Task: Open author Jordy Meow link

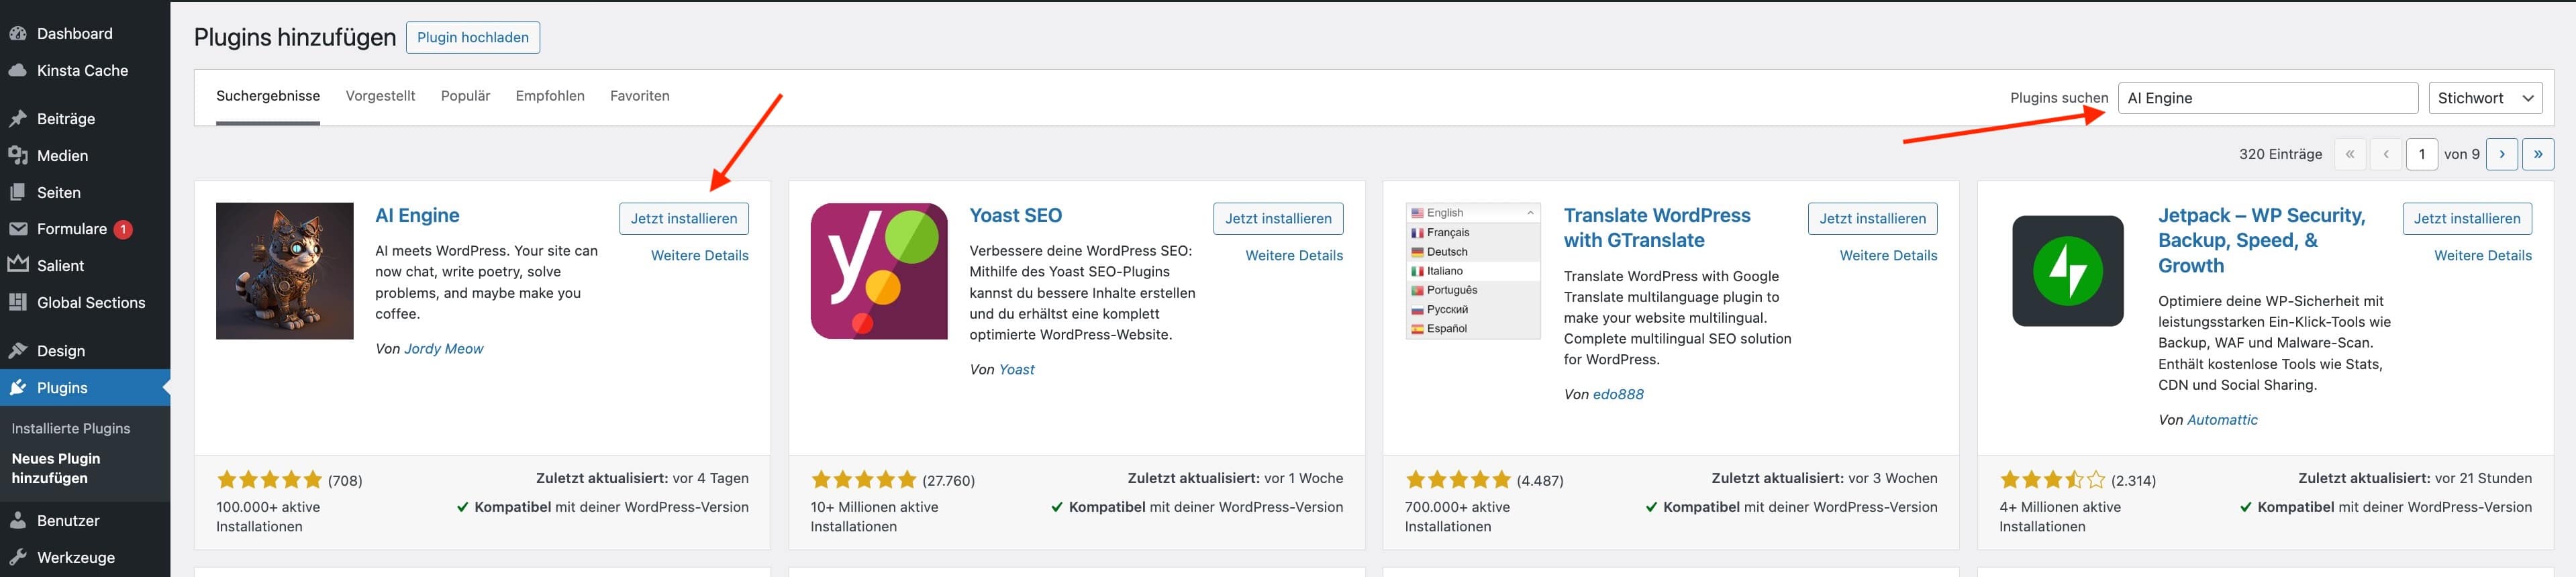Action: (443, 348)
